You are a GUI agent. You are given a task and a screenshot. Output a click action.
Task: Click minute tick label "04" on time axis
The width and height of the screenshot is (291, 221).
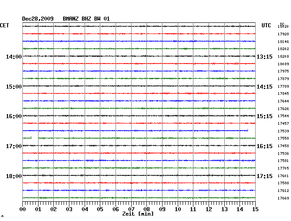tap(85, 209)
